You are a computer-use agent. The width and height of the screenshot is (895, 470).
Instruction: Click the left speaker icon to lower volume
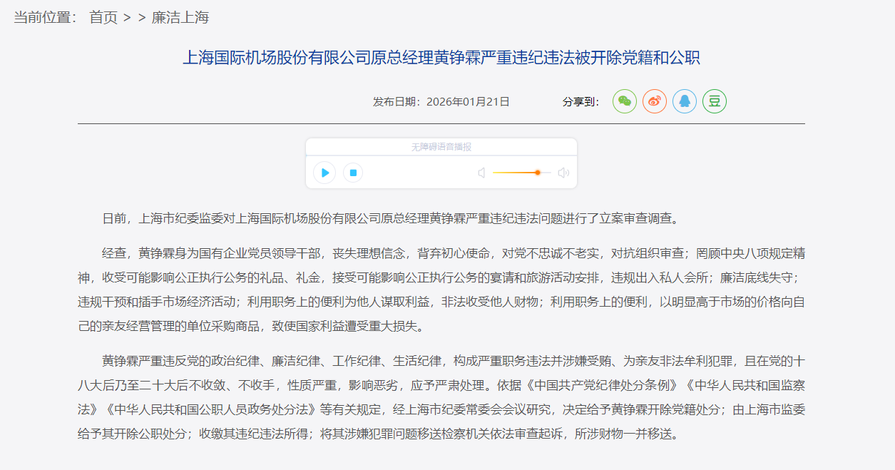pos(481,173)
